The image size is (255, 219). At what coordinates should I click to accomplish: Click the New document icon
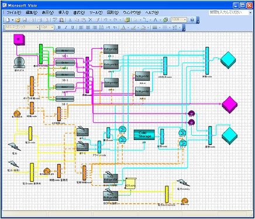tap(8, 20)
